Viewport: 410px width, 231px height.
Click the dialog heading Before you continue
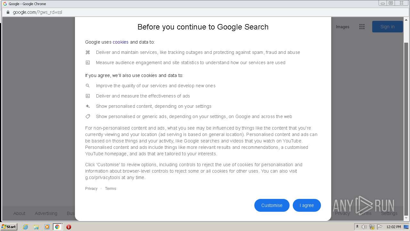pyautogui.click(x=203, y=27)
